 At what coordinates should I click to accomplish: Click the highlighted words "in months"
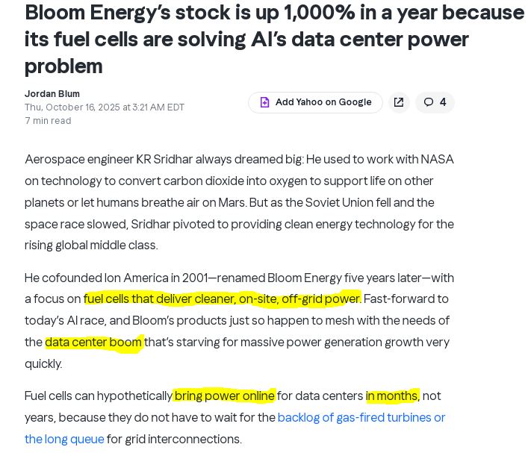point(391,396)
